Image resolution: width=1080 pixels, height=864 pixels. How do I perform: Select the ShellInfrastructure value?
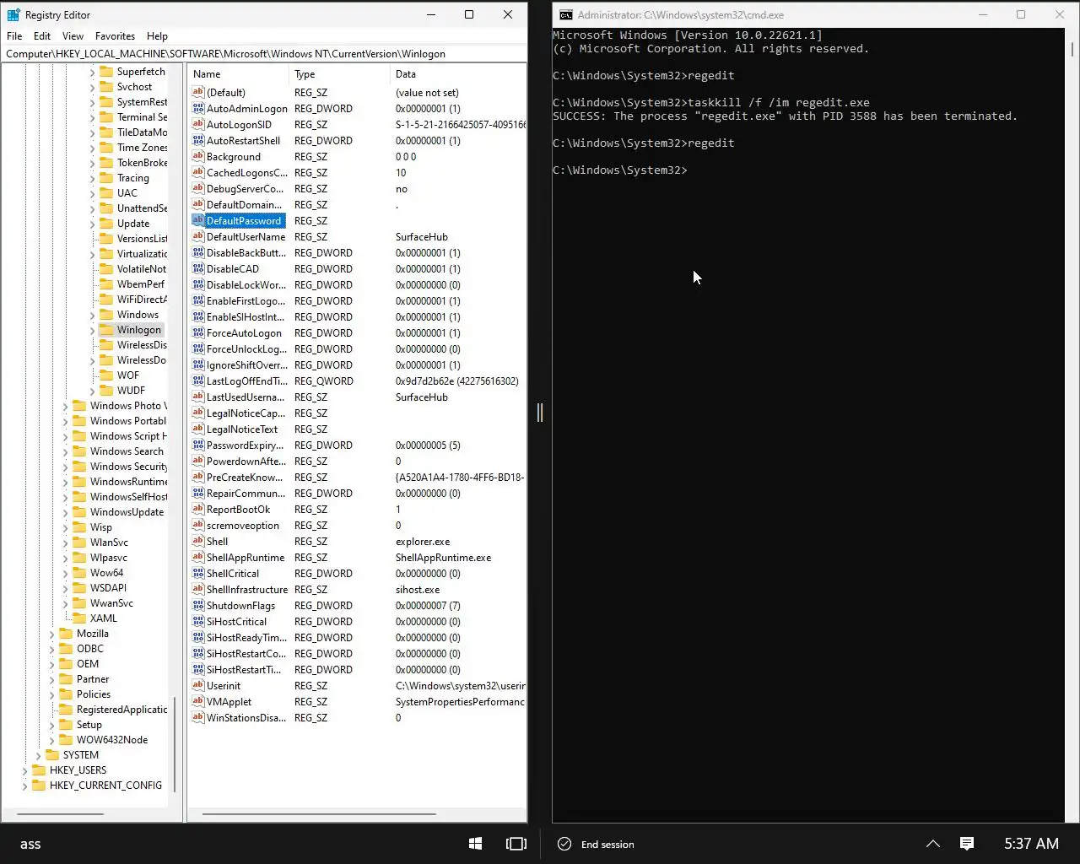(247, 589)
